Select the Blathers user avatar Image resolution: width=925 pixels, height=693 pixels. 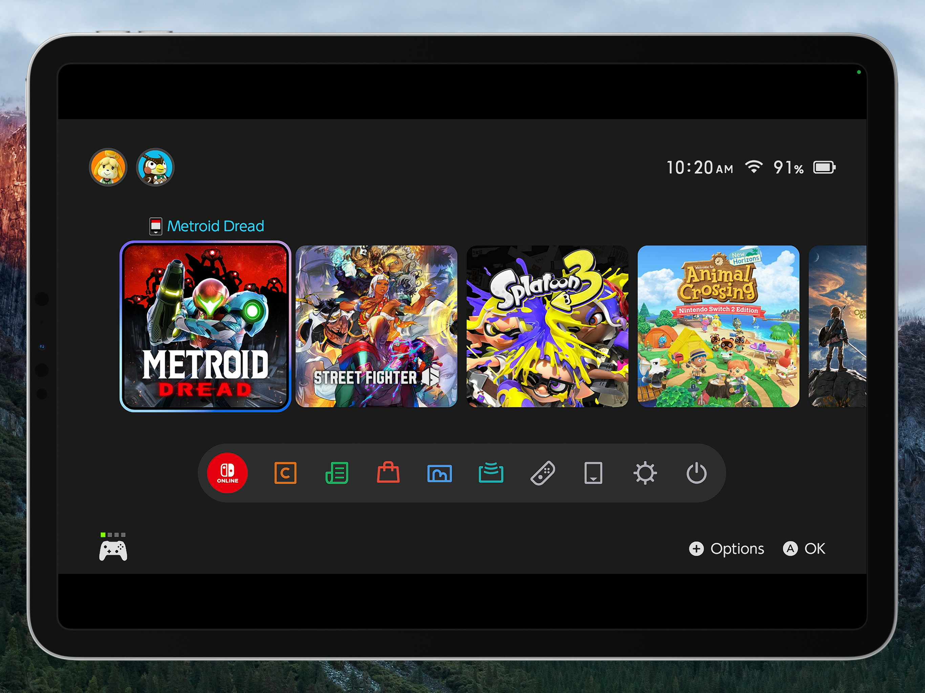(x=155, y=167)
